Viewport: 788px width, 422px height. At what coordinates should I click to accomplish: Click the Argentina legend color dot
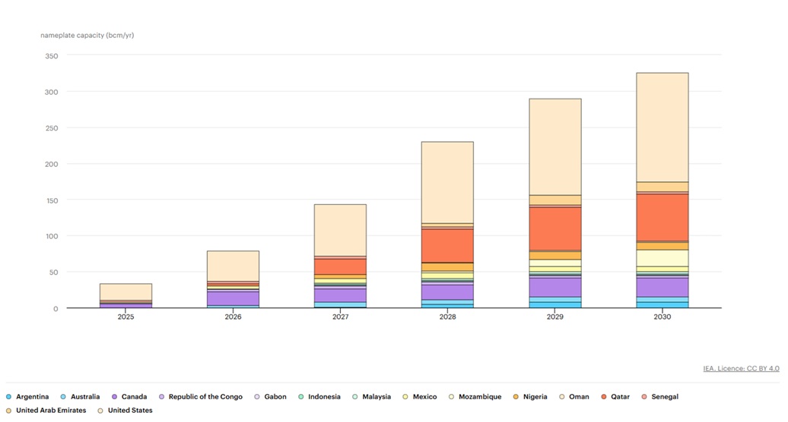click(9, 397)
